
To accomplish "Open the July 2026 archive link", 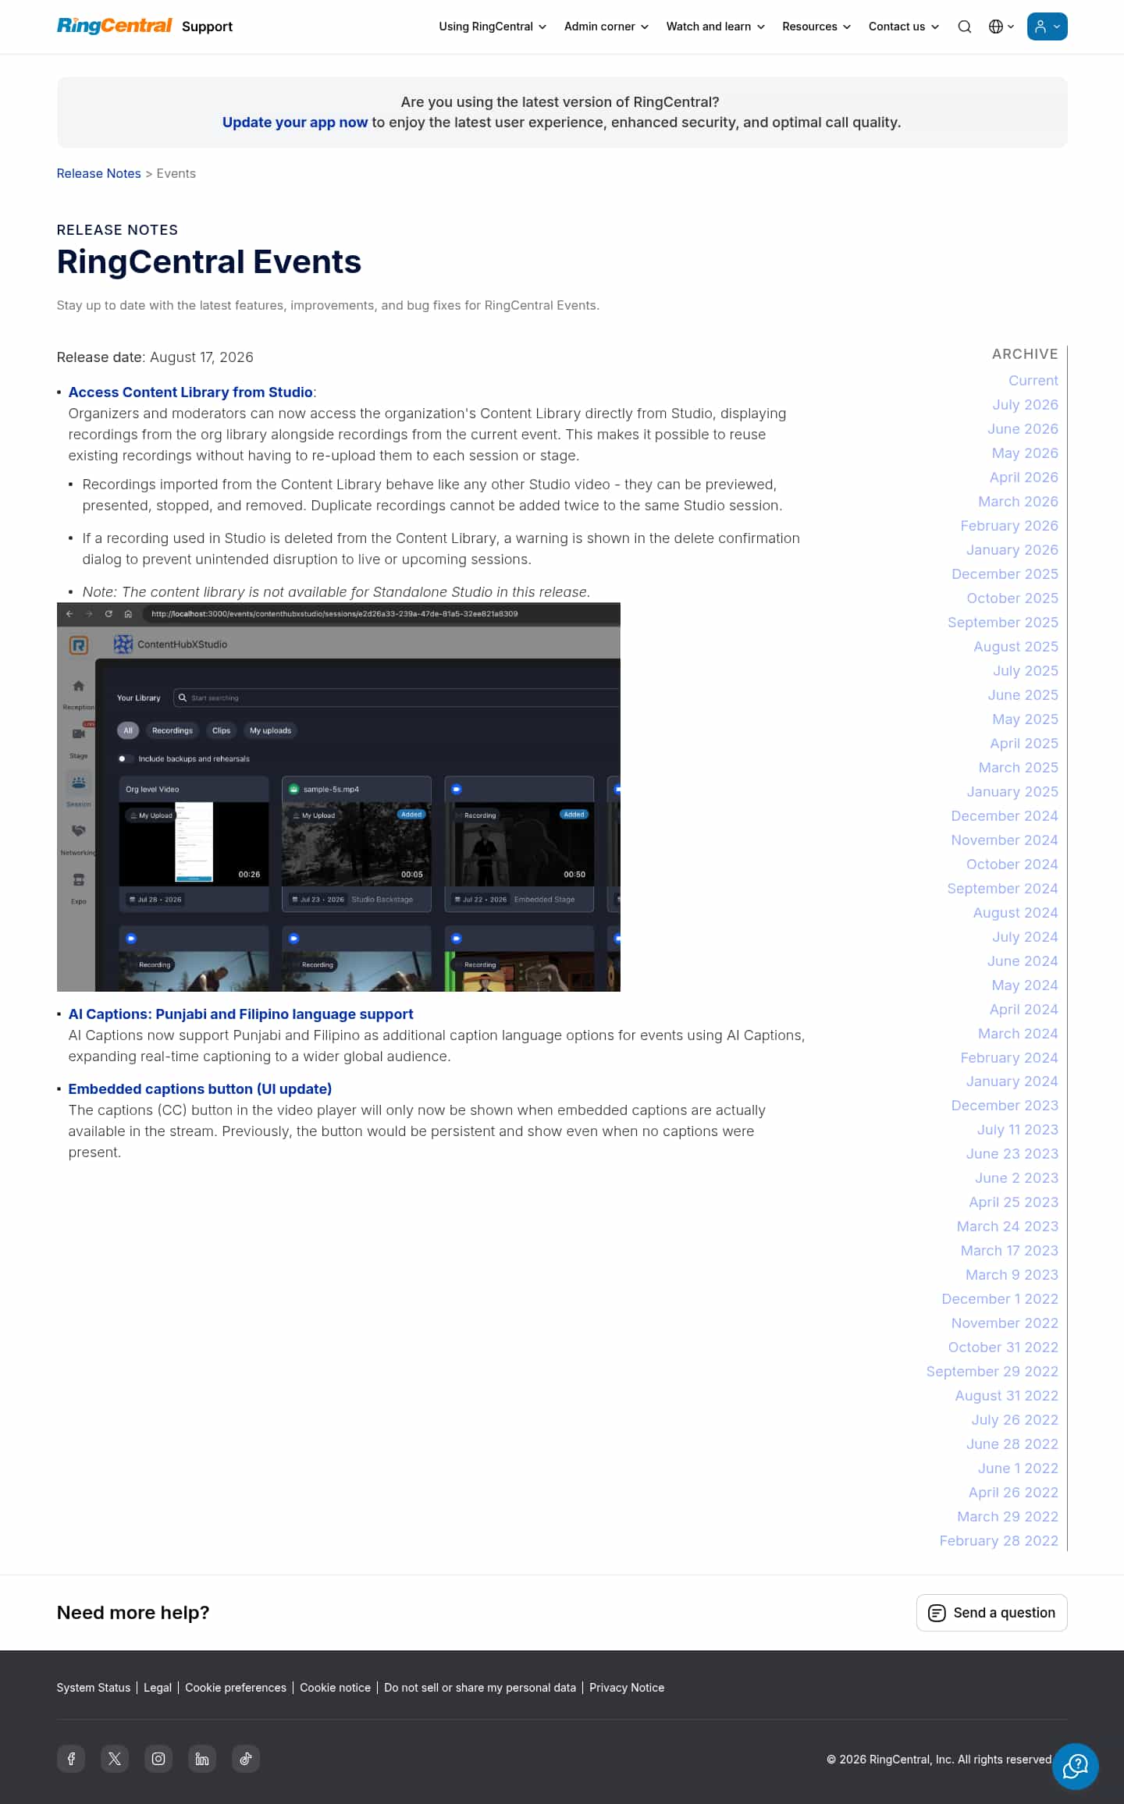I will coord(1025,405).
